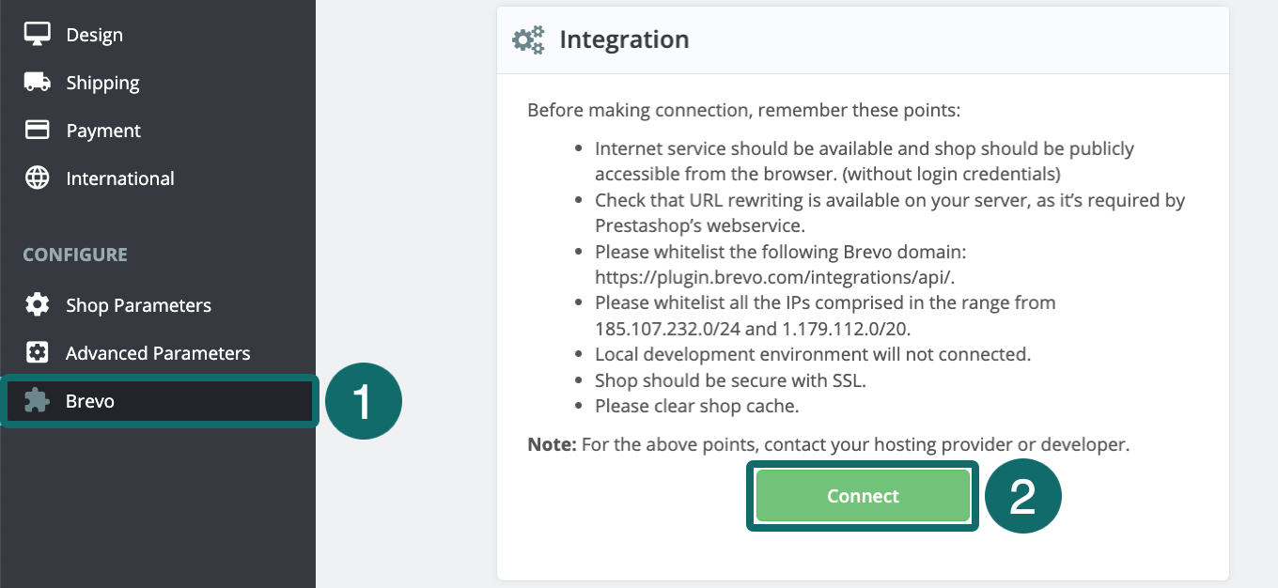Image resolution: width=1278 pixels, height=588 pixels.
Task: Click the Integration gears icon
Action: coord(528,39)
